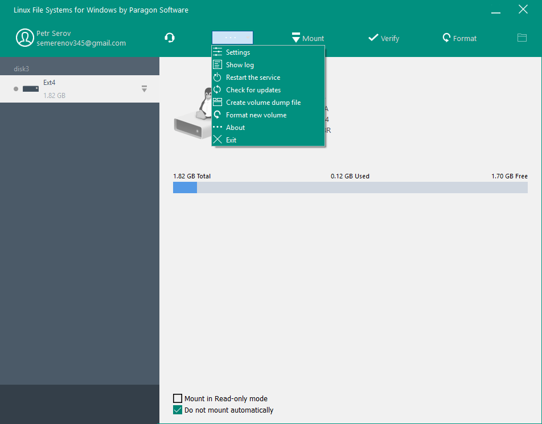Screen dimensions: 542x424
Task: Click the Show log icon
Action: tap(218, 64)
